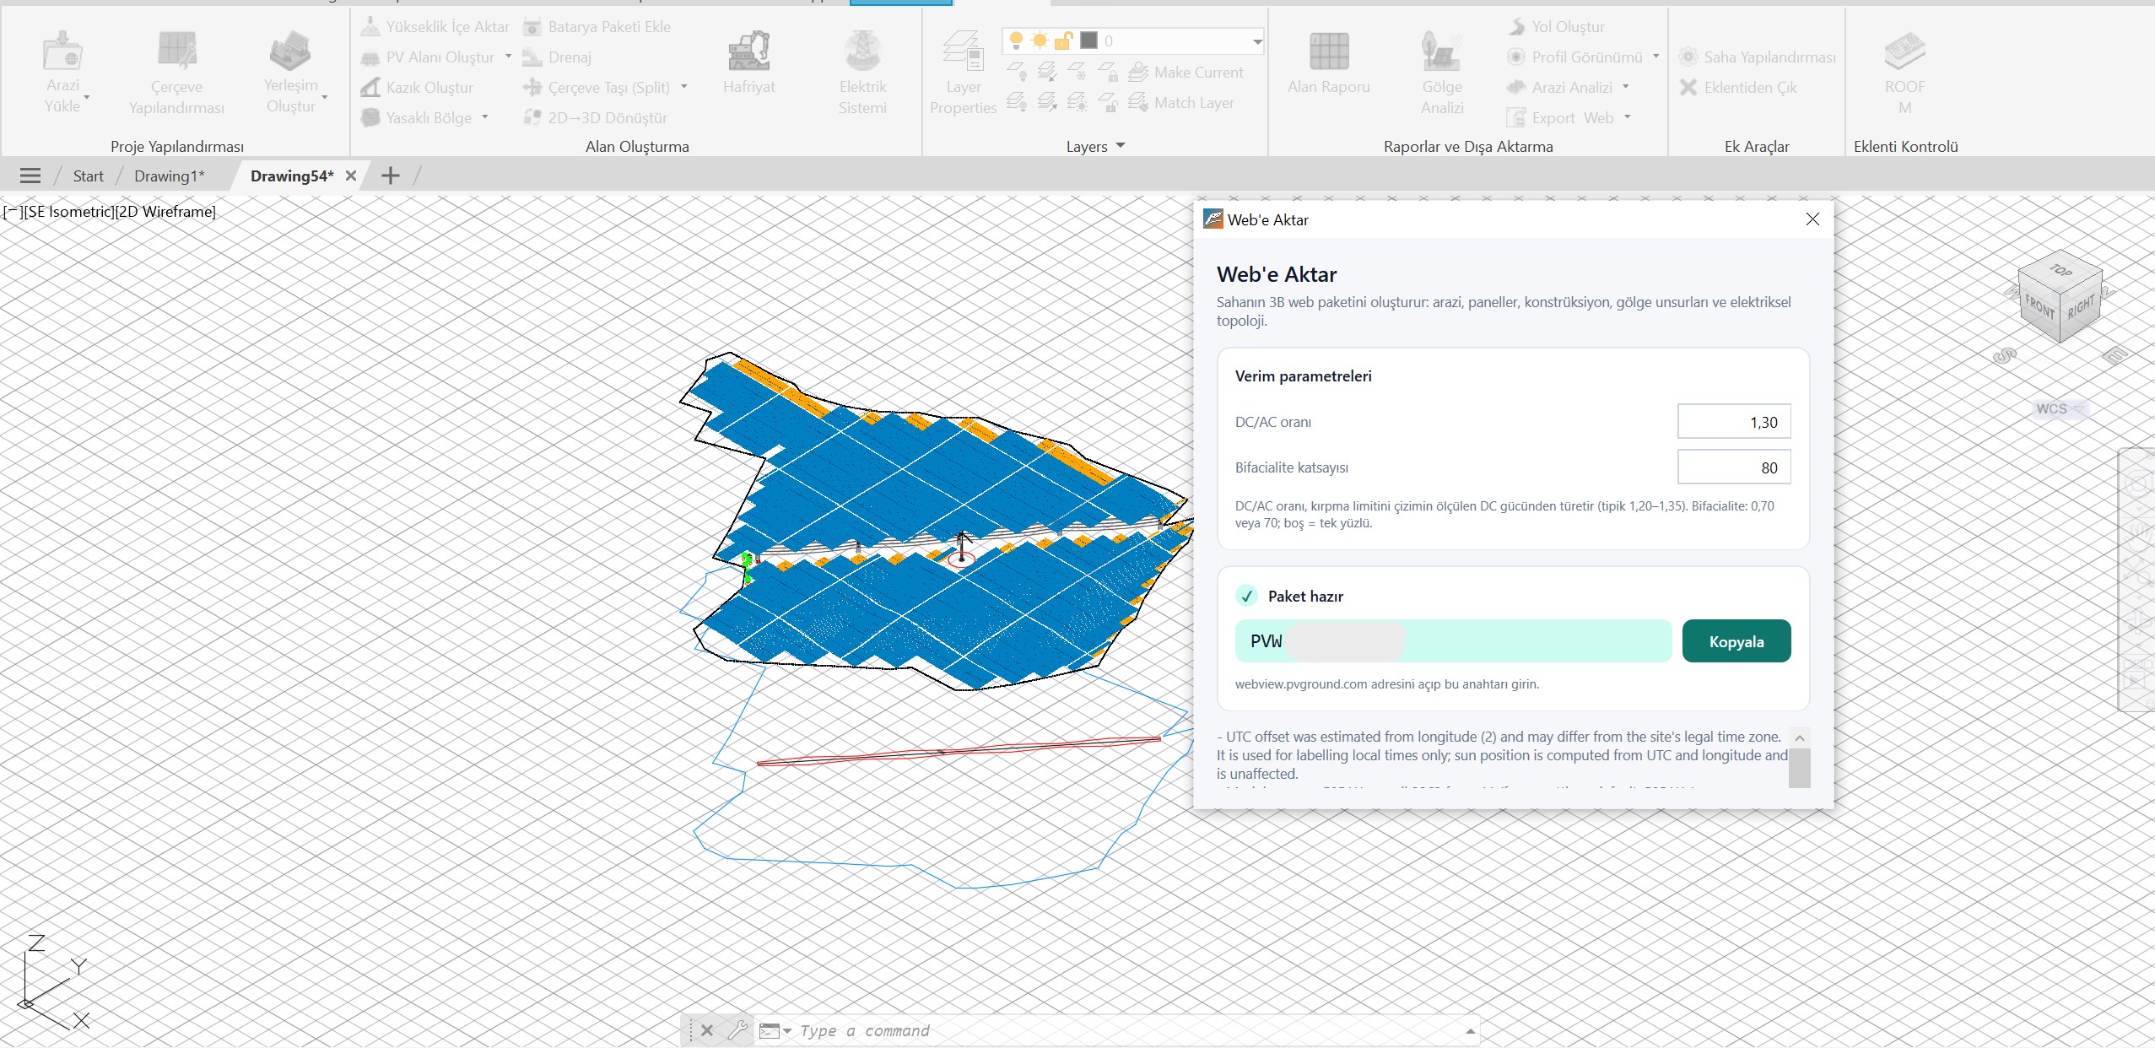Click the Profil Görünümü icon

(1516, 57)
